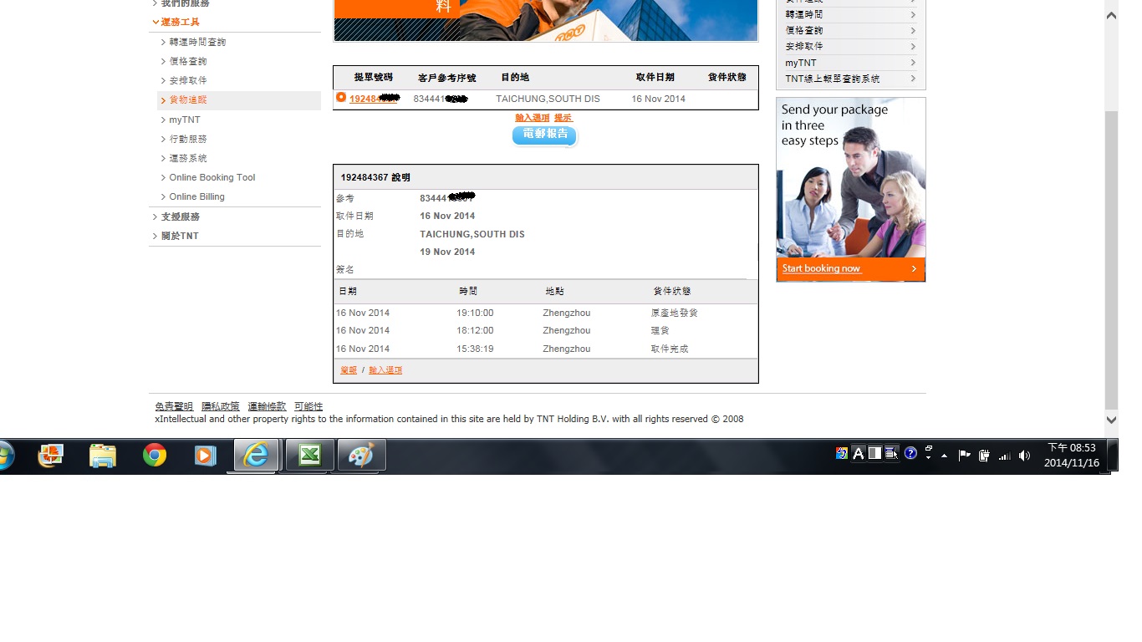Open 行動服務 in the left sidebar
The width and height of the screenshot is (1142, 642).
coord(188,139)
